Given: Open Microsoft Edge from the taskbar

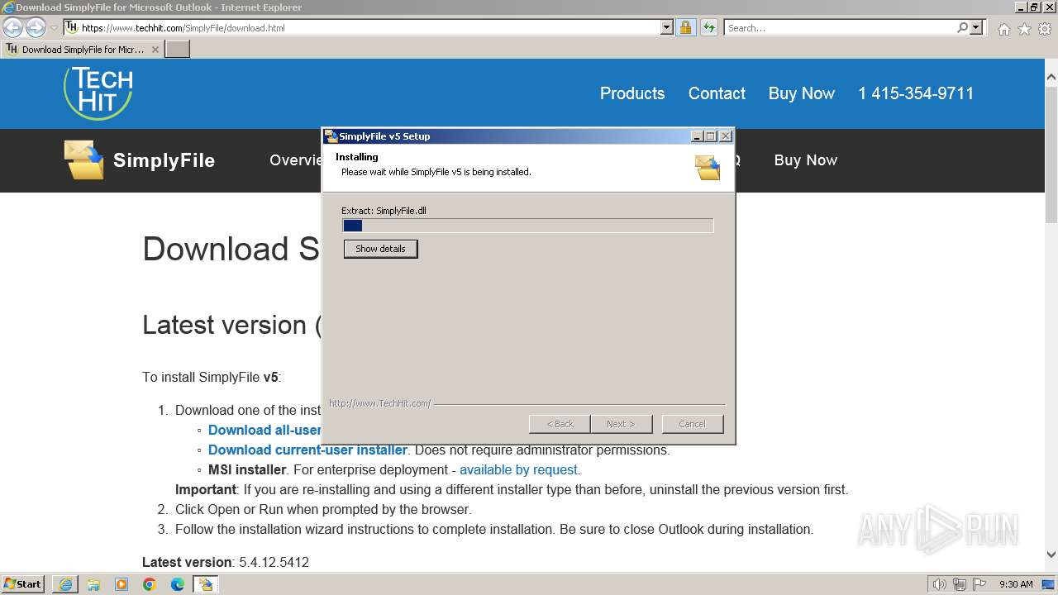Looking at the screenshot, I should [x=178, y=584].
